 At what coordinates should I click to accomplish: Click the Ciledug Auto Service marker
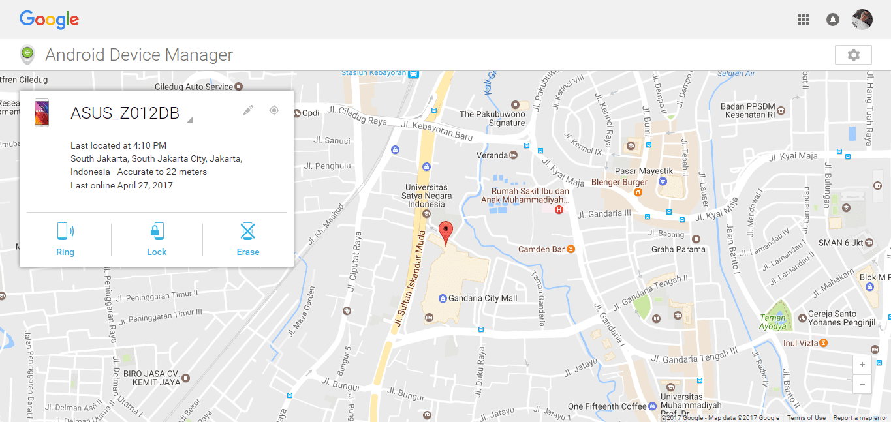(239, 86)
